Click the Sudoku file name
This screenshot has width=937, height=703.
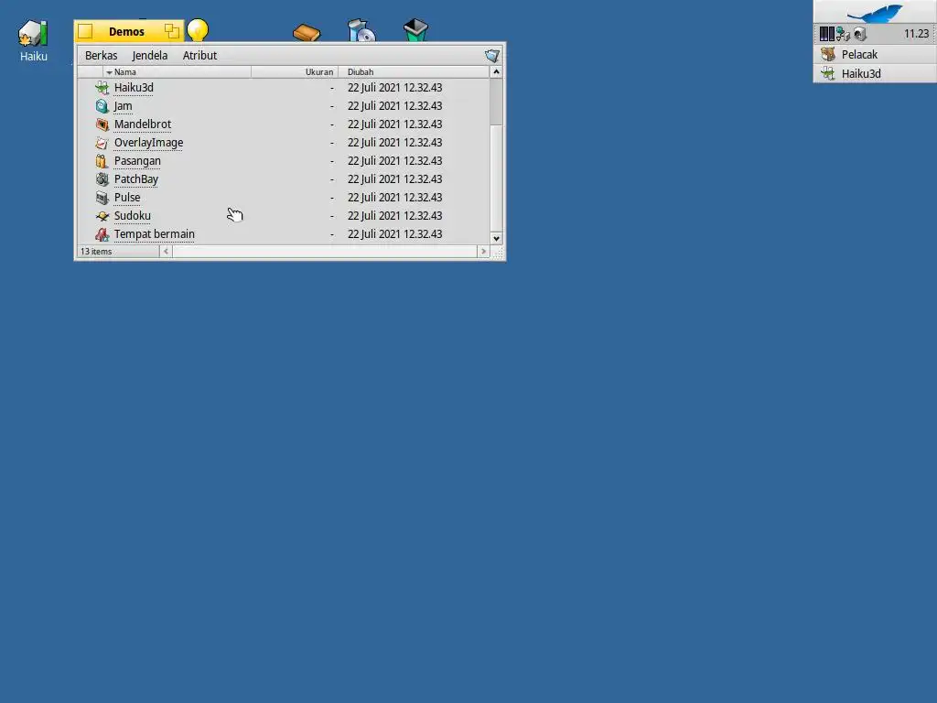[x=133, y=216]
